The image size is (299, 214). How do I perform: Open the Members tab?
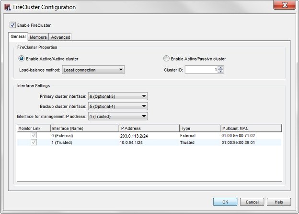click(x=38, y=37)
